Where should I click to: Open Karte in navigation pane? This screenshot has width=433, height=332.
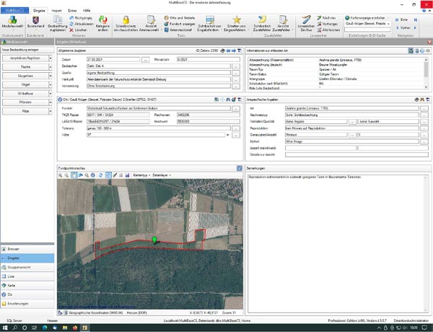(27, 285)
